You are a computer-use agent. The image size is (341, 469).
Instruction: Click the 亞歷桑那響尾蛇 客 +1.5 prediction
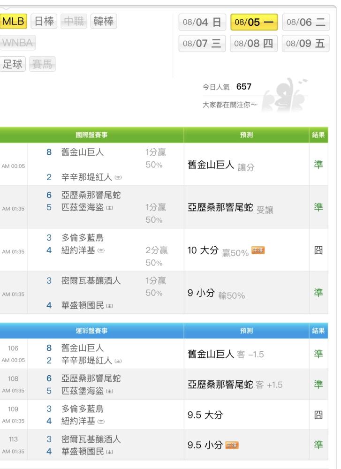(x=235, y=385)
